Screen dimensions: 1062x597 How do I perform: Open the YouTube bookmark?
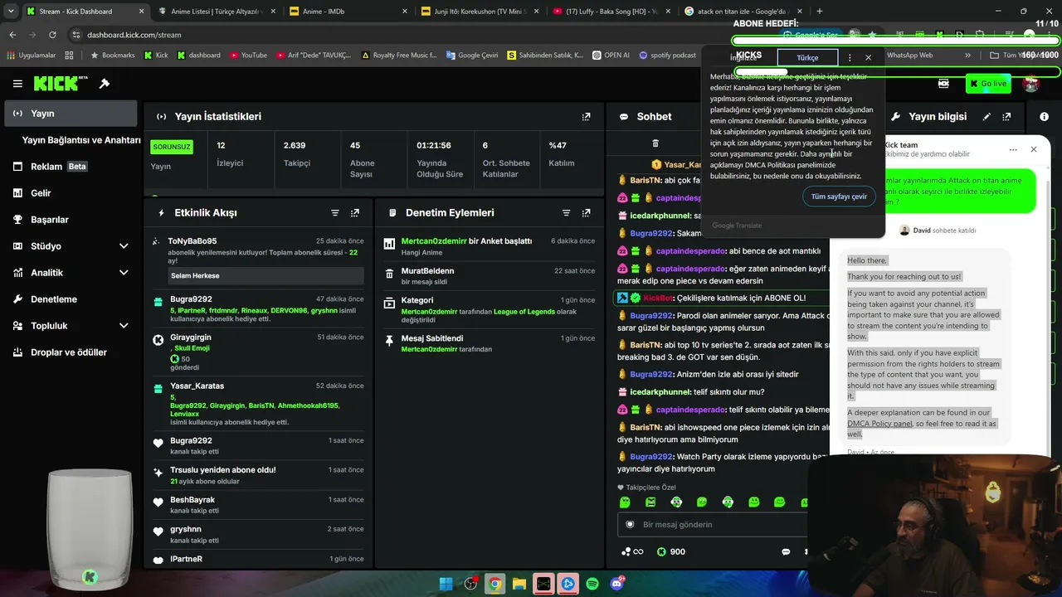click(249, 56)
